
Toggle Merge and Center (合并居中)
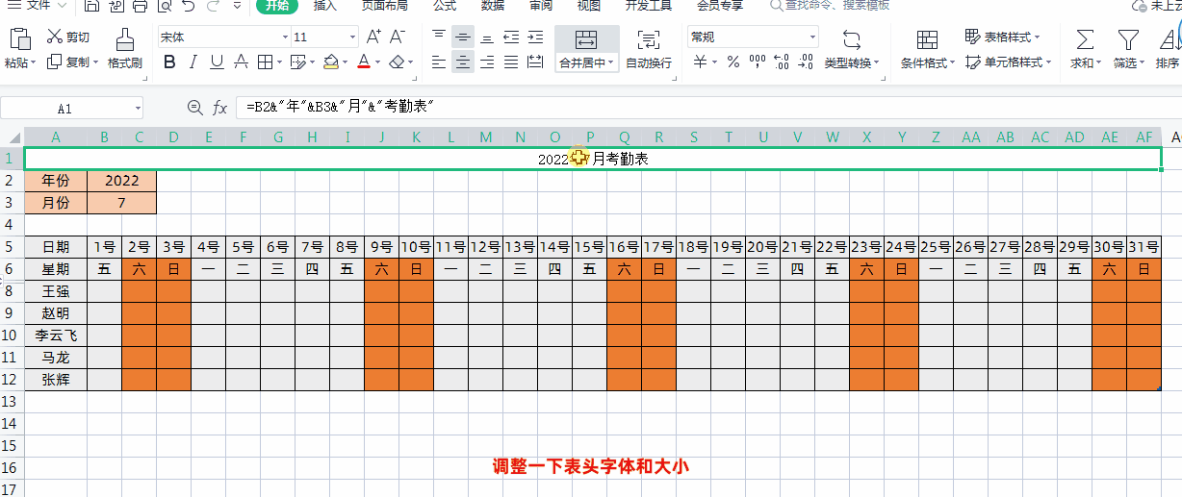tap(586, 49)
